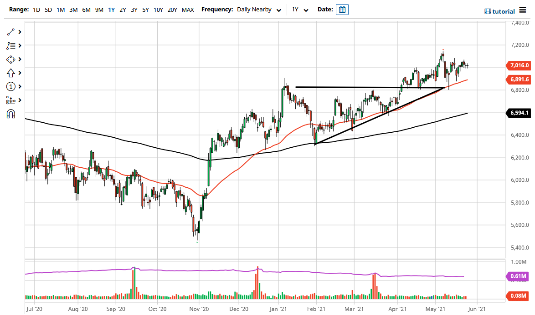Image resolution: width=535 pixels, height=315 pixels.
Task: Toggle the MAX range option
Action: (188, 9)
